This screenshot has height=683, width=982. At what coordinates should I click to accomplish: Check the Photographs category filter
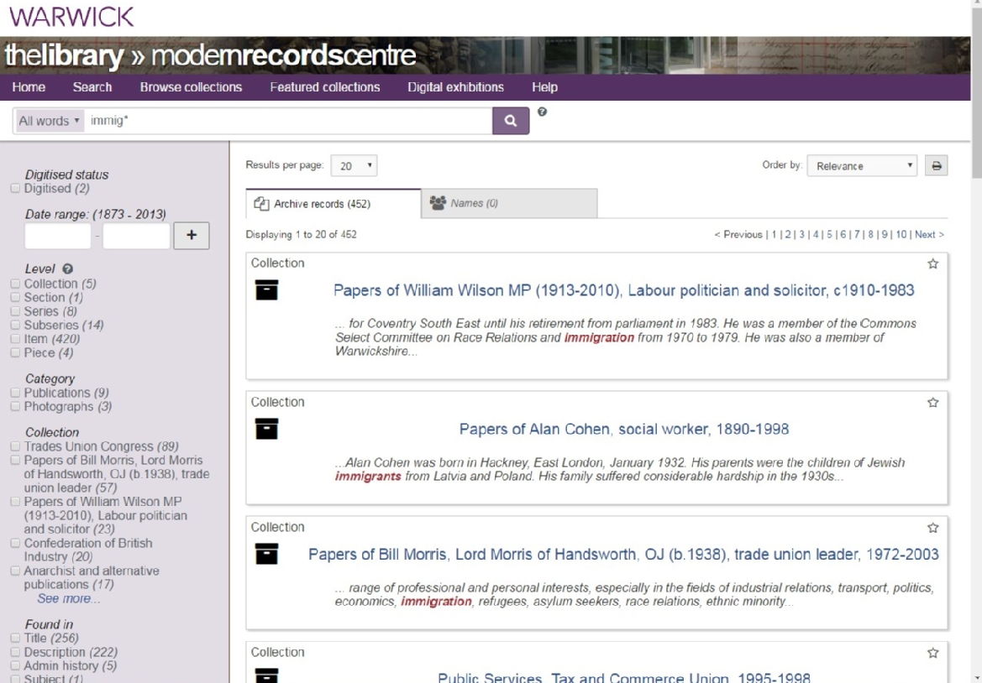(x=15, y=407)
